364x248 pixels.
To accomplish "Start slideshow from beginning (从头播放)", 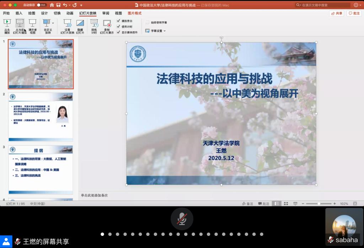I will coord(7,26).
